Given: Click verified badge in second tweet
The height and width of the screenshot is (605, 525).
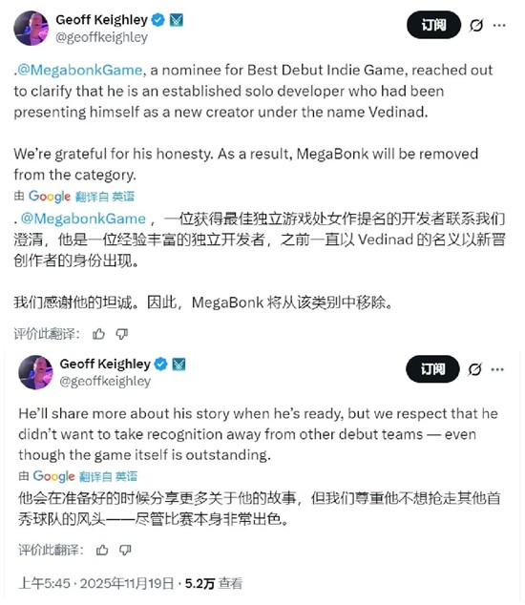Looking at the screenshot, I should click(x=160, y=364).
